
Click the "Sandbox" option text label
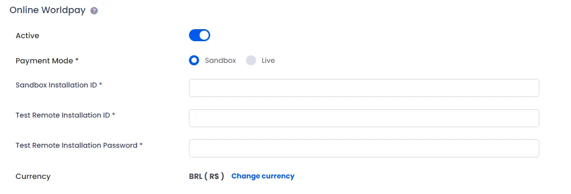tap(220, 60)
